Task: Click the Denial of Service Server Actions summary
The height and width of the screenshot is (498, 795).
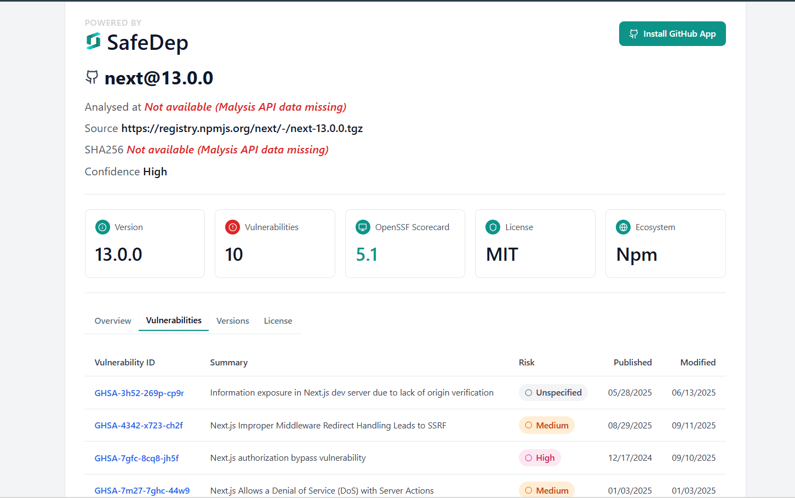Action: [322, 491]
